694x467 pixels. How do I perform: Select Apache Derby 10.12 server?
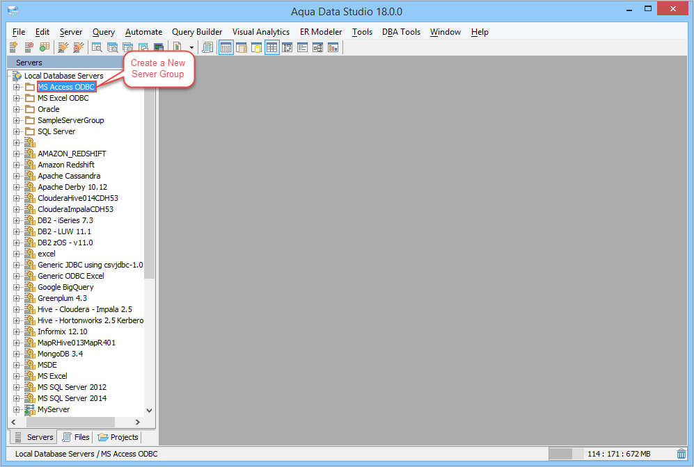click(x=72, y=187)
